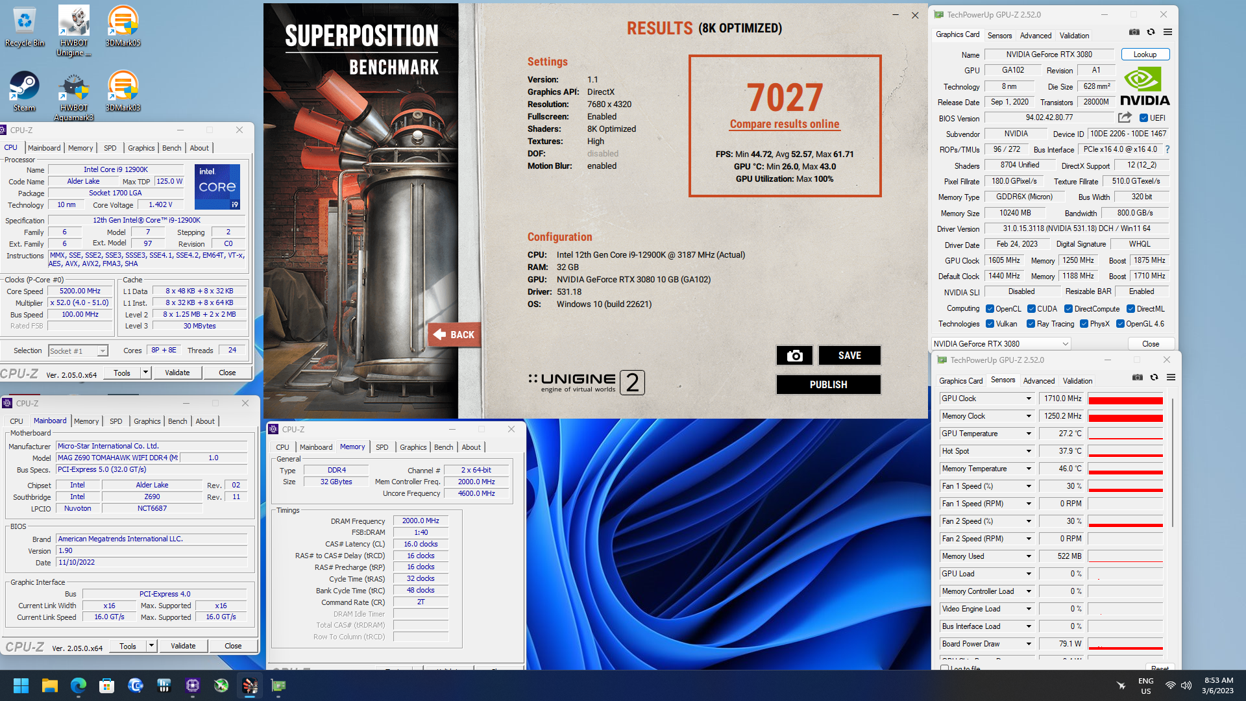Image resolution: width=1246 pixels, height=701 pixels.
Task: Click the refresh icon in GPU-Z Sensors window
Action: point(1154,377)
